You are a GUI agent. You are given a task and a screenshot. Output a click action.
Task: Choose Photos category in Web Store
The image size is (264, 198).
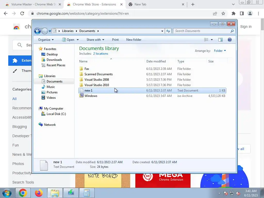coord(18,164)
